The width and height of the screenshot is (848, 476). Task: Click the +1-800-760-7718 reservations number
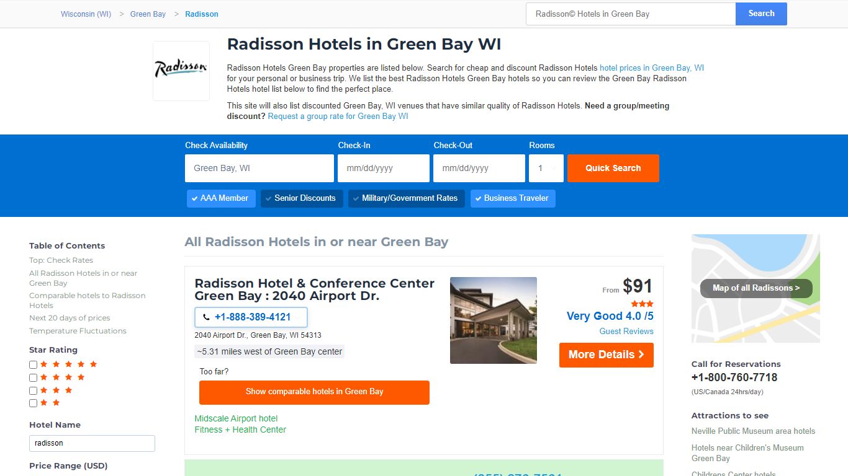click(x=734, y=377)
